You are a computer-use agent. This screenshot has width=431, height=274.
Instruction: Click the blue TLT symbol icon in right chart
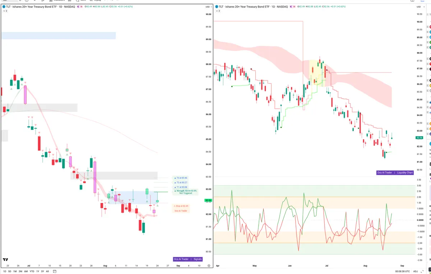(216, 7)
